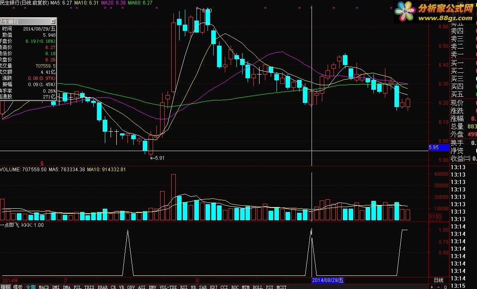The width and height of the screenshot is (477, 289).
Task: Click the 外盘 row in quote panel
Action: point(463,135)
